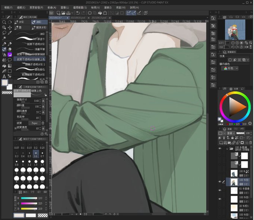Image resolution: width=254 pixels, height=220 pixels.
Task: Select the Eyedropper tool
Action: [x=10, y=33]
